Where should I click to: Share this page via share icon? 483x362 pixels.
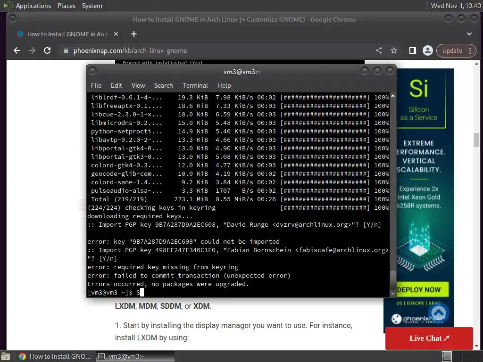[379, 50]
